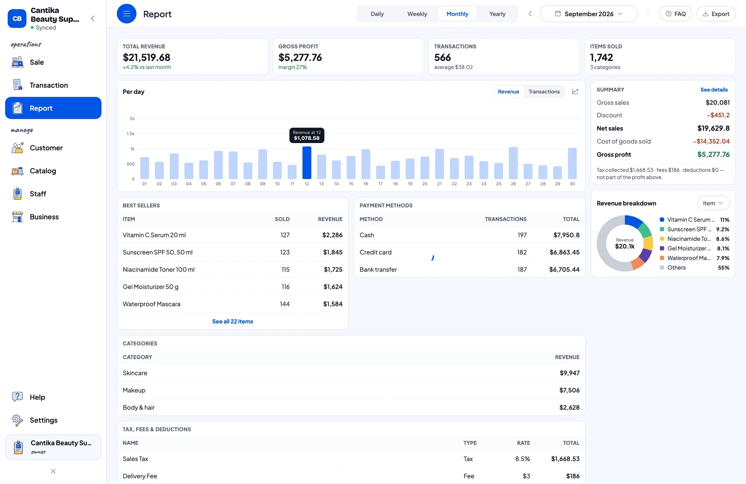
Task: Select the Monthly tab
Action: [x=457, y=14]
